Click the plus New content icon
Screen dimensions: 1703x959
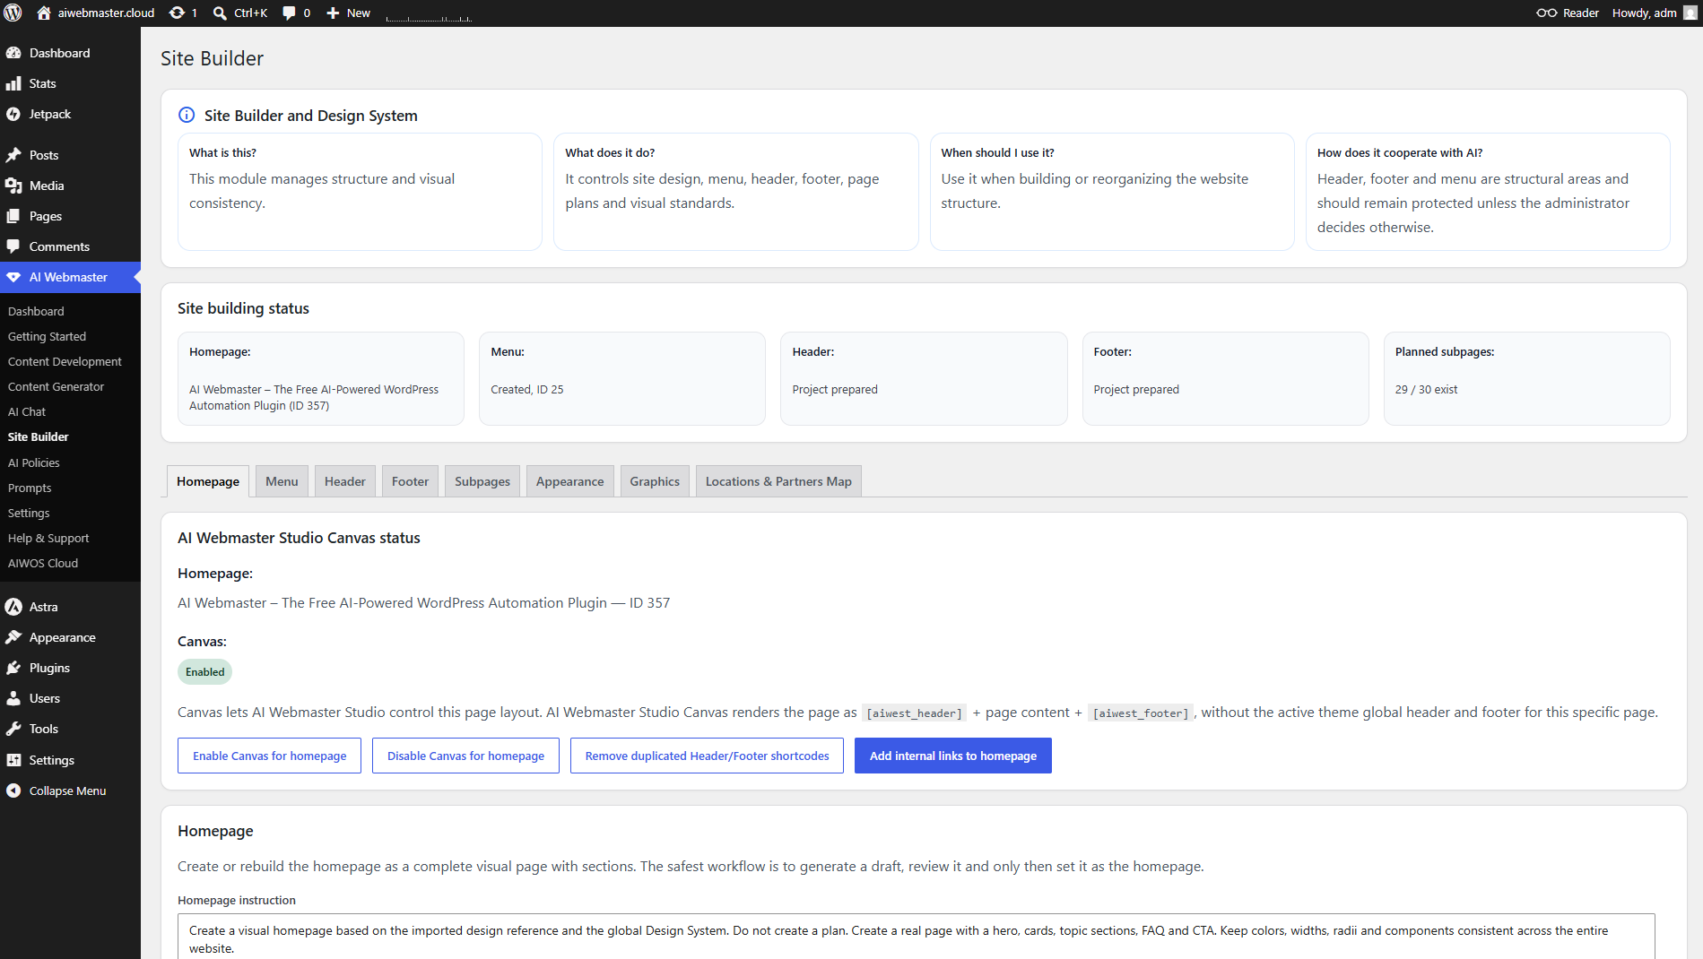tap(333, 13)
